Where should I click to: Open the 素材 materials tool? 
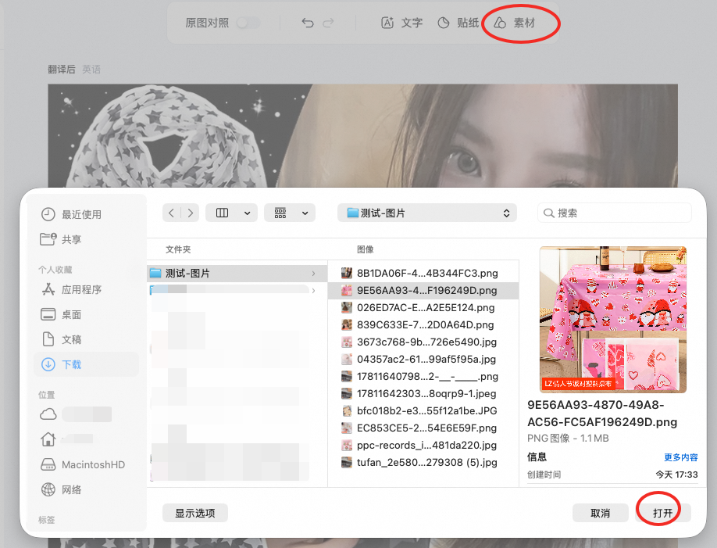tap(515, 23)
